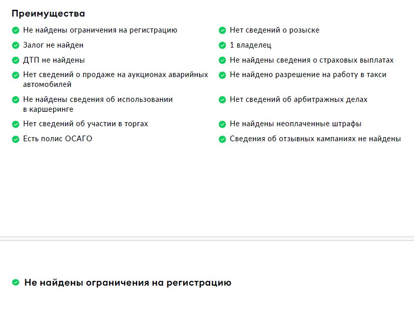Click green check icon beside 'ДТП не найдены'
414x311 pixels.
[16, 61]
